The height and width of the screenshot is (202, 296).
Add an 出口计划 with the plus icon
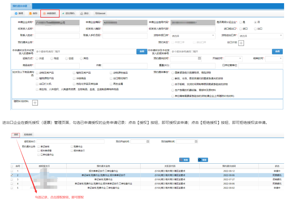[x=241, y=43]
